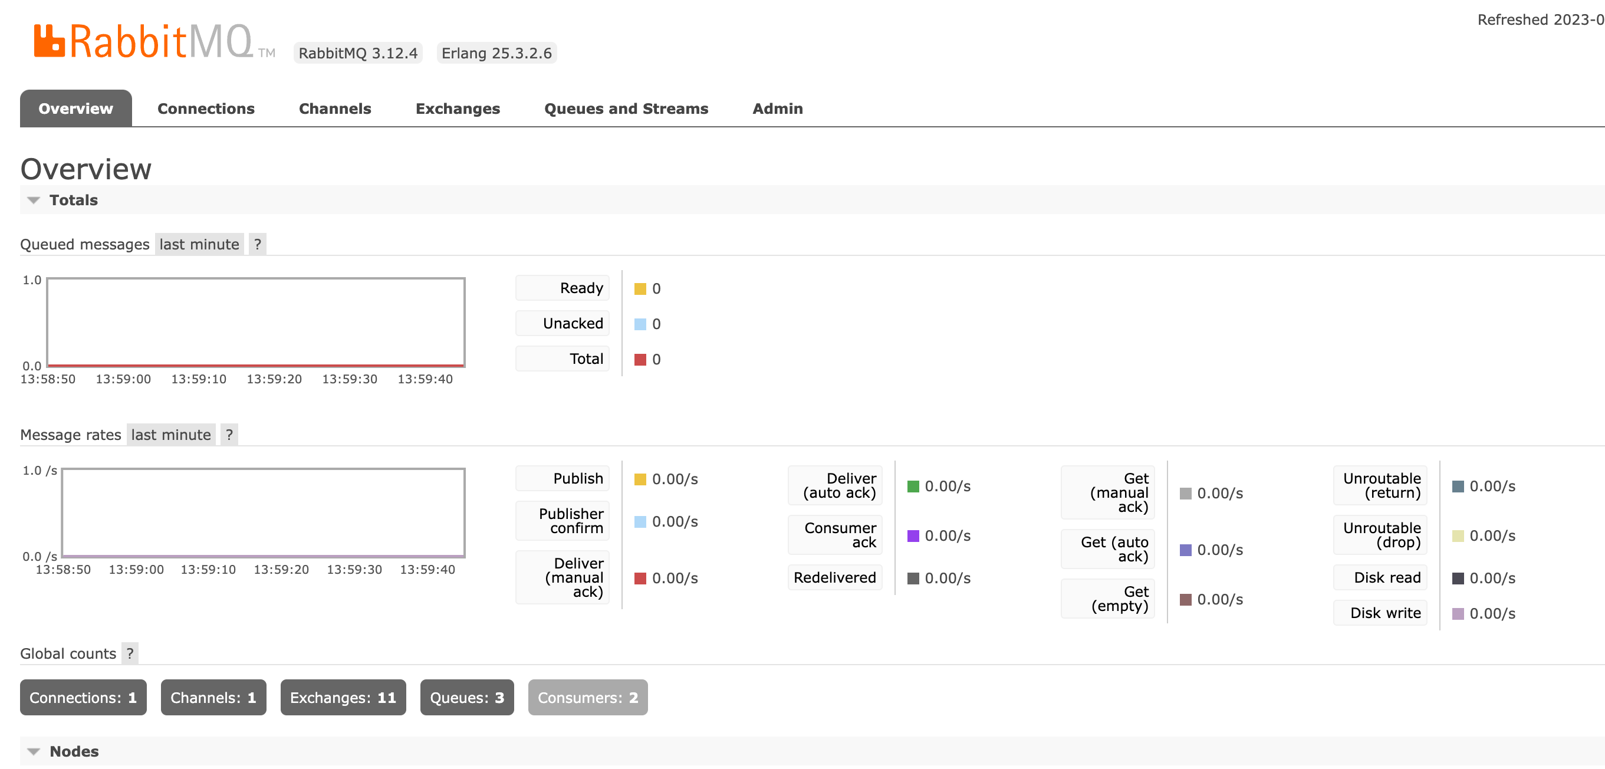Click Unroutable (drop) label

1380,535
